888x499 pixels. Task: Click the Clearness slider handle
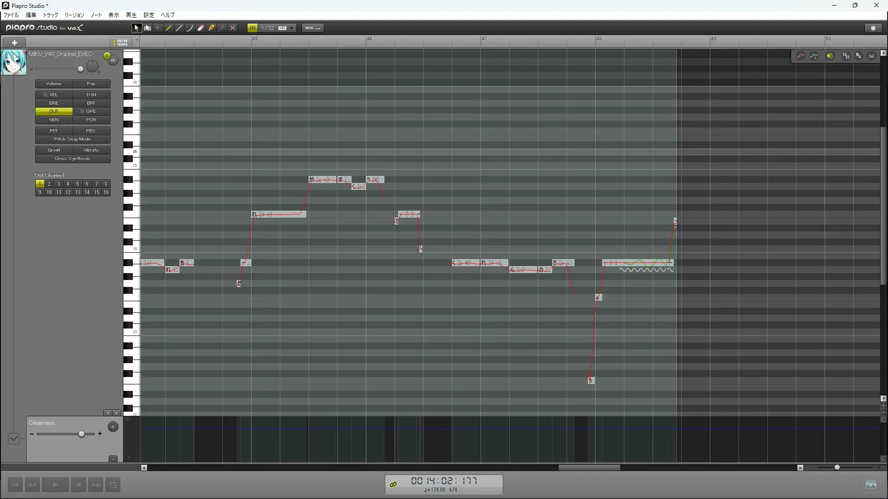click(82, 434)
